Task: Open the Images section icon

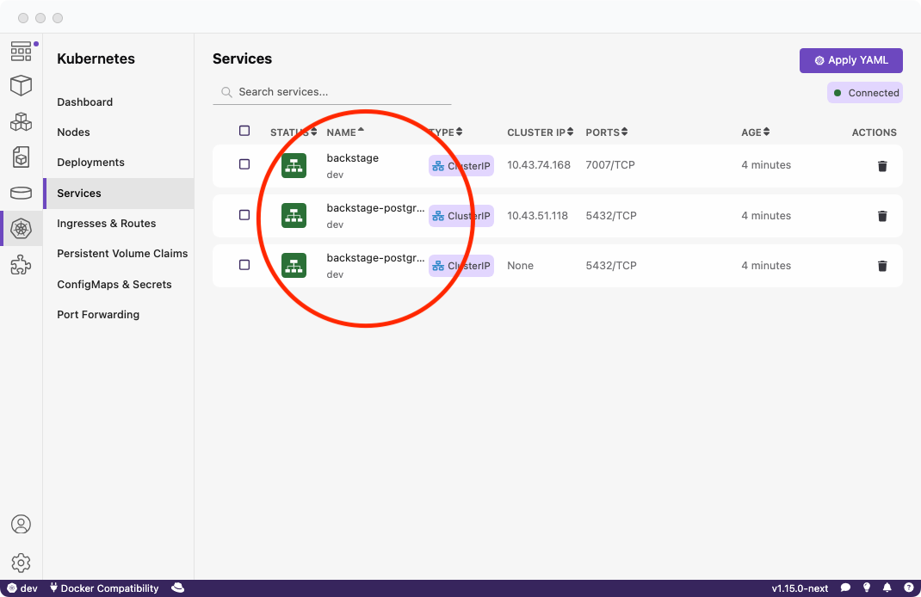Action: coord(21,157)
